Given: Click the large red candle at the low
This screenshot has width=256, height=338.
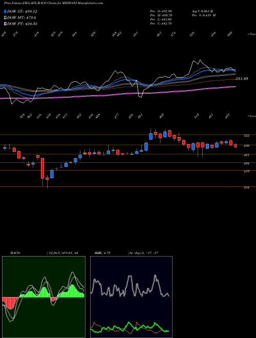Looking at the screenshot, I should (x=42, y=168).
